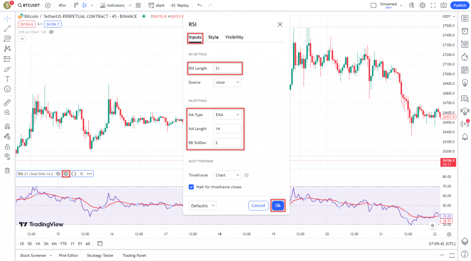Open the Unnamed layout dropdown
Image resolution: width=471 pixels, height=261 pixels.
(x=401, y=6)
